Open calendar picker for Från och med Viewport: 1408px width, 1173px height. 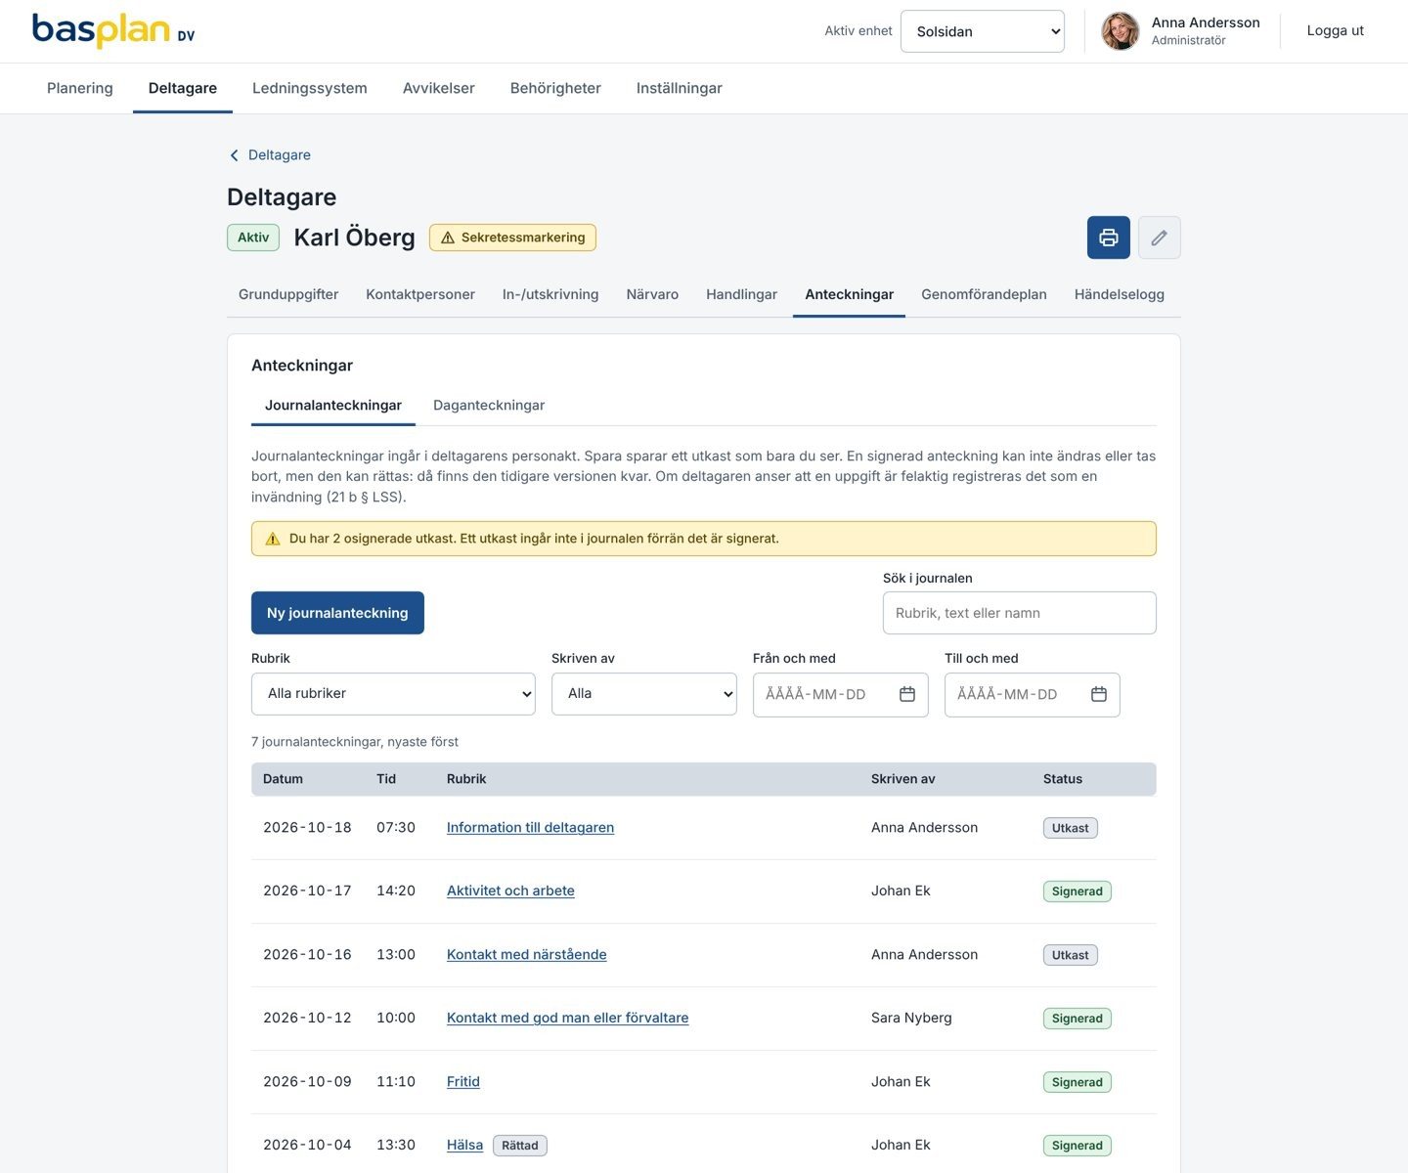click(907, 694)
